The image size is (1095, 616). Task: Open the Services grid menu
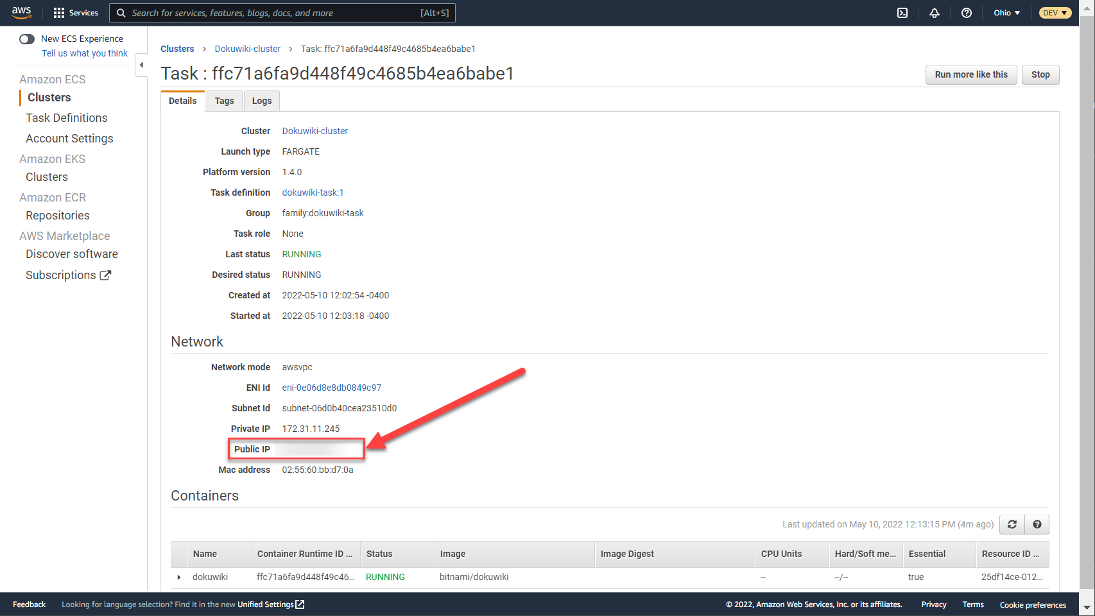tap(76, 13)
